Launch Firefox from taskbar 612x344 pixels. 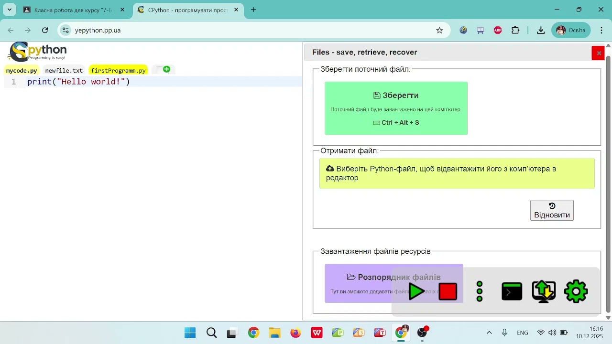click(x=296, y=333)
